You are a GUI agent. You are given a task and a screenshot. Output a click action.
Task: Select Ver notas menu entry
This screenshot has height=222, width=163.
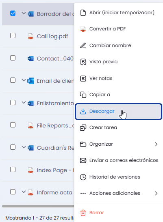pyautogui.click(x=118, y=78)
